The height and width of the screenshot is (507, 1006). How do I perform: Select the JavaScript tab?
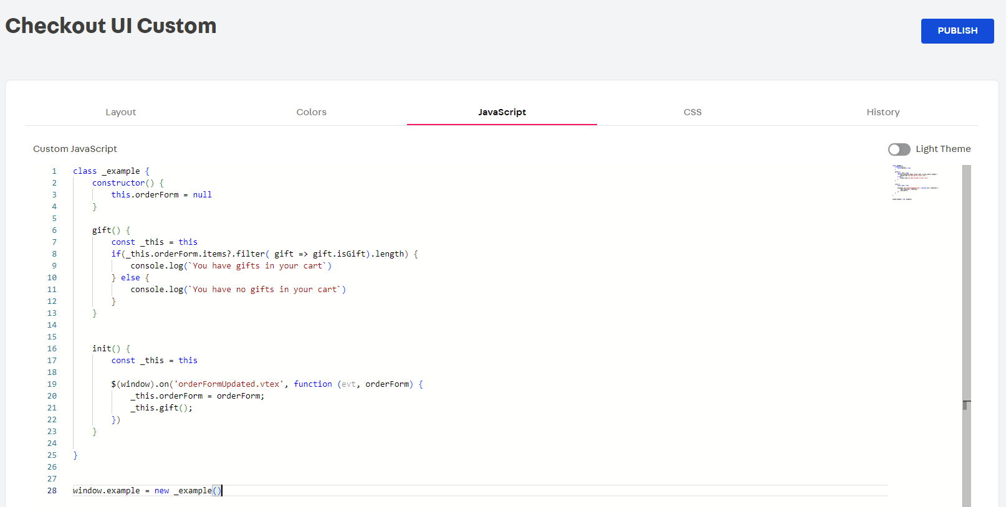coord(502,112)
